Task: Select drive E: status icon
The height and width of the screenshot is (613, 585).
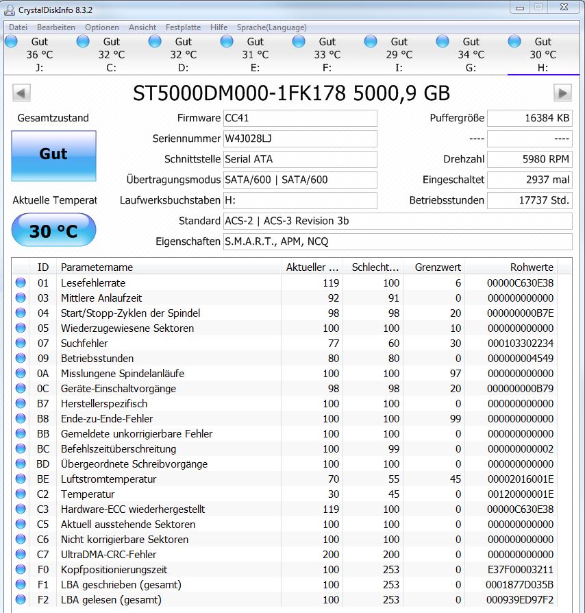Action: (x=227, y=41)
